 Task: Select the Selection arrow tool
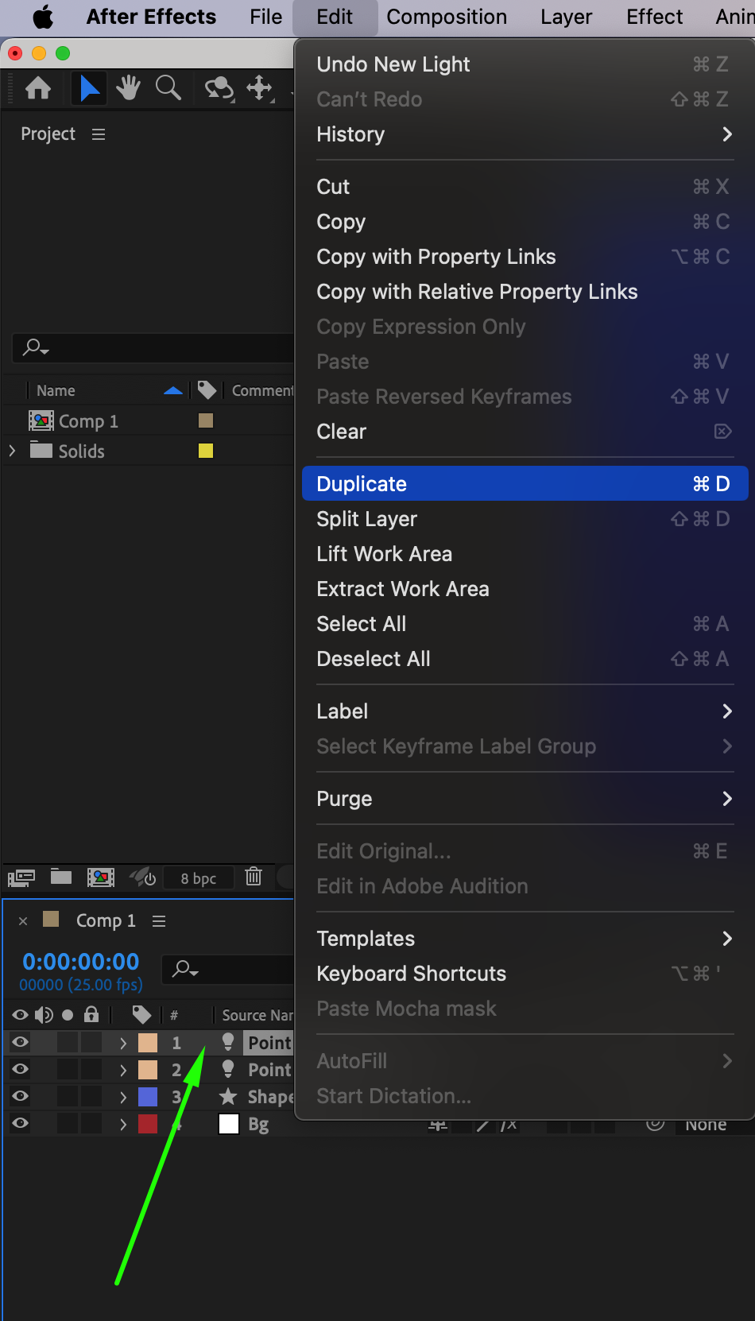click(89, 88)
